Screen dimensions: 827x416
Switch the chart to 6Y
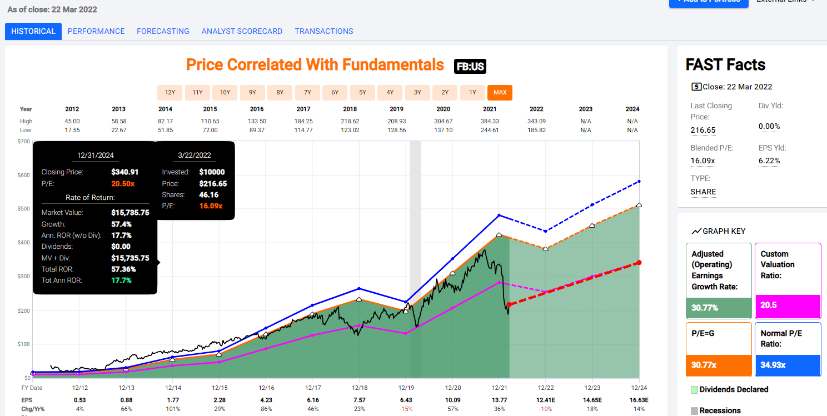[x=335, y=92]
